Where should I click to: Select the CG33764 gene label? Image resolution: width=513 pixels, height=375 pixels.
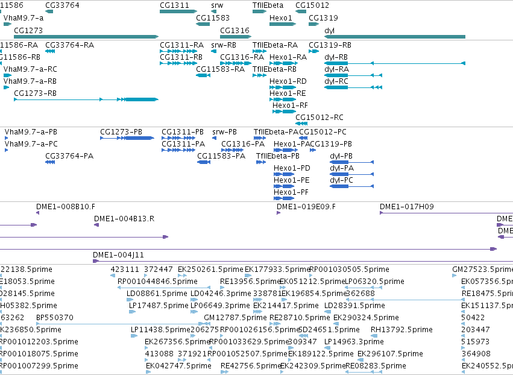click(x=62, y=5)
